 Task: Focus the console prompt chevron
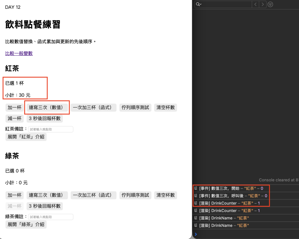tap(196, 234)
